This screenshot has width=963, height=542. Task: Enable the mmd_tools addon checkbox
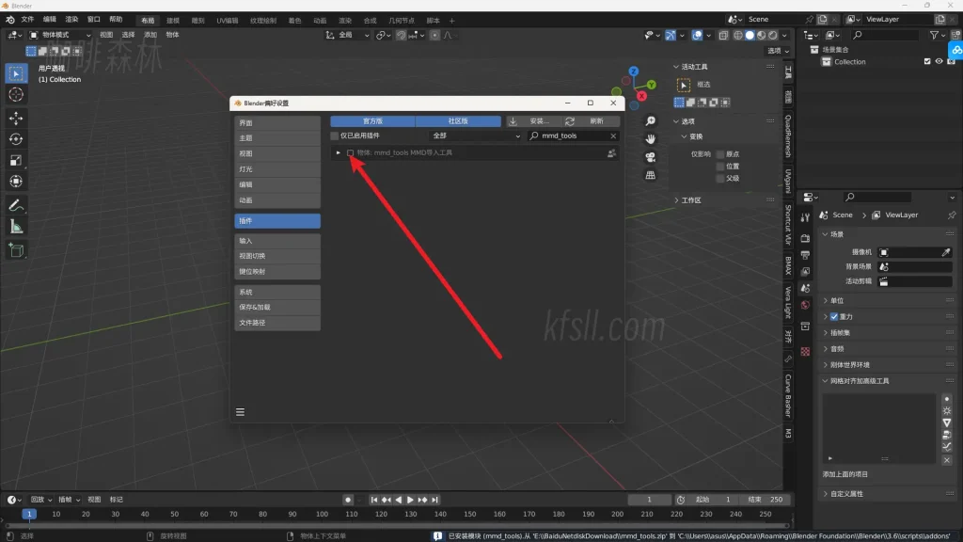point(351,152)
